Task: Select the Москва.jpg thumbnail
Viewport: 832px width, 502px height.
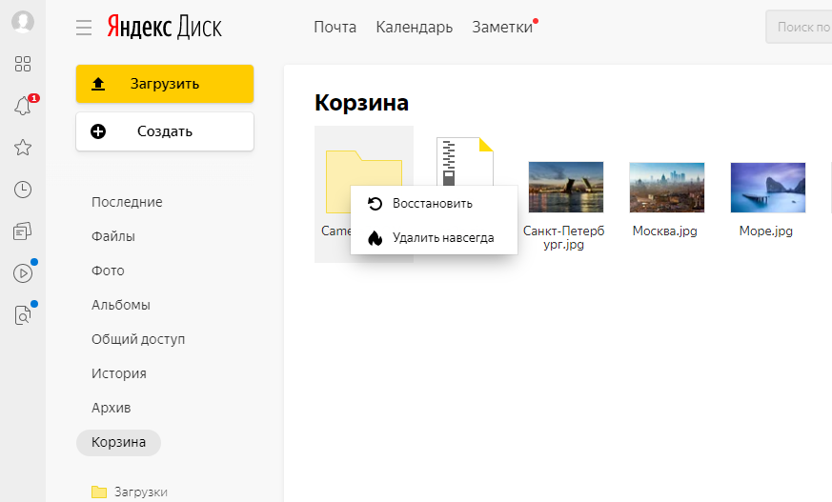Action: tap(667, 187)
